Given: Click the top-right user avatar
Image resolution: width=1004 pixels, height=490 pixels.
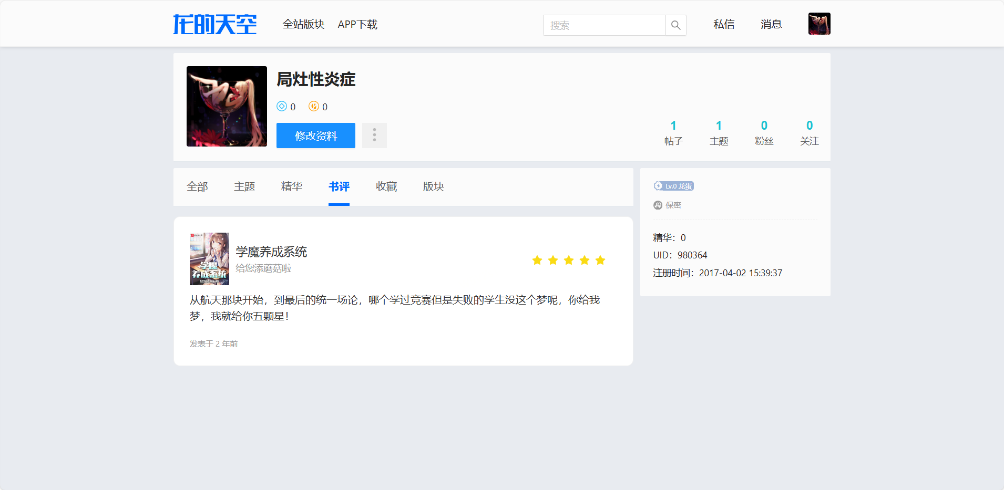Looking at the screenshot, I should tap(819, 24).
